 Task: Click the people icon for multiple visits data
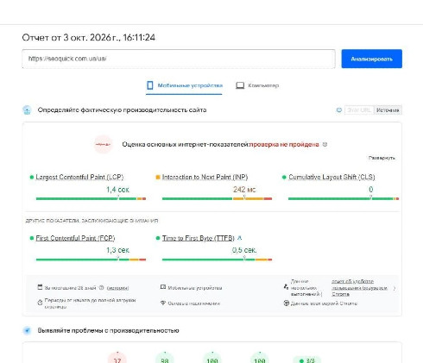pos(286,286)
